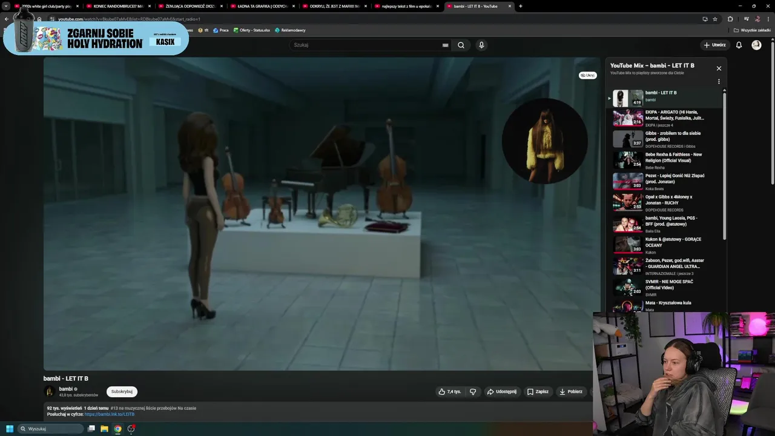Switch to the ŻENUJĄCA ODPOWIEDŹ tab

click(190, 6)
